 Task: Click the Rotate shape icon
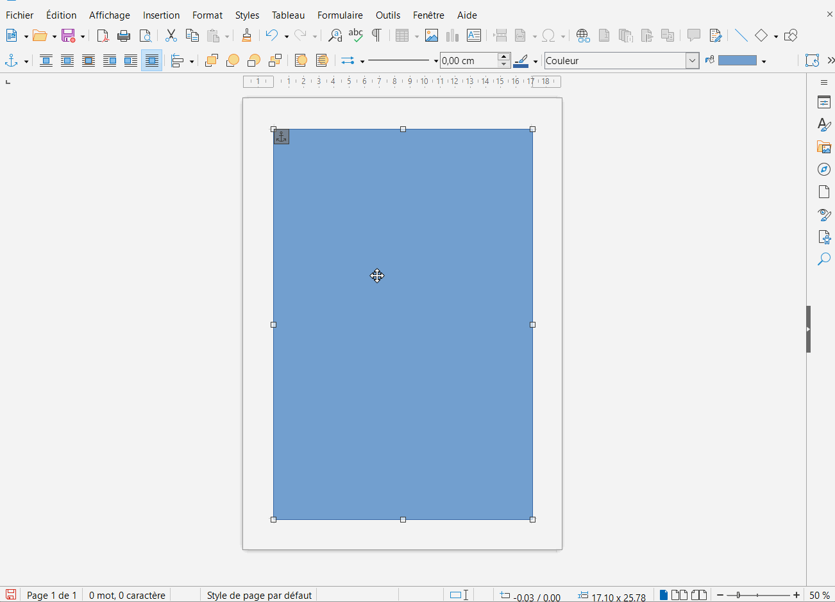[x=812, y=61]
